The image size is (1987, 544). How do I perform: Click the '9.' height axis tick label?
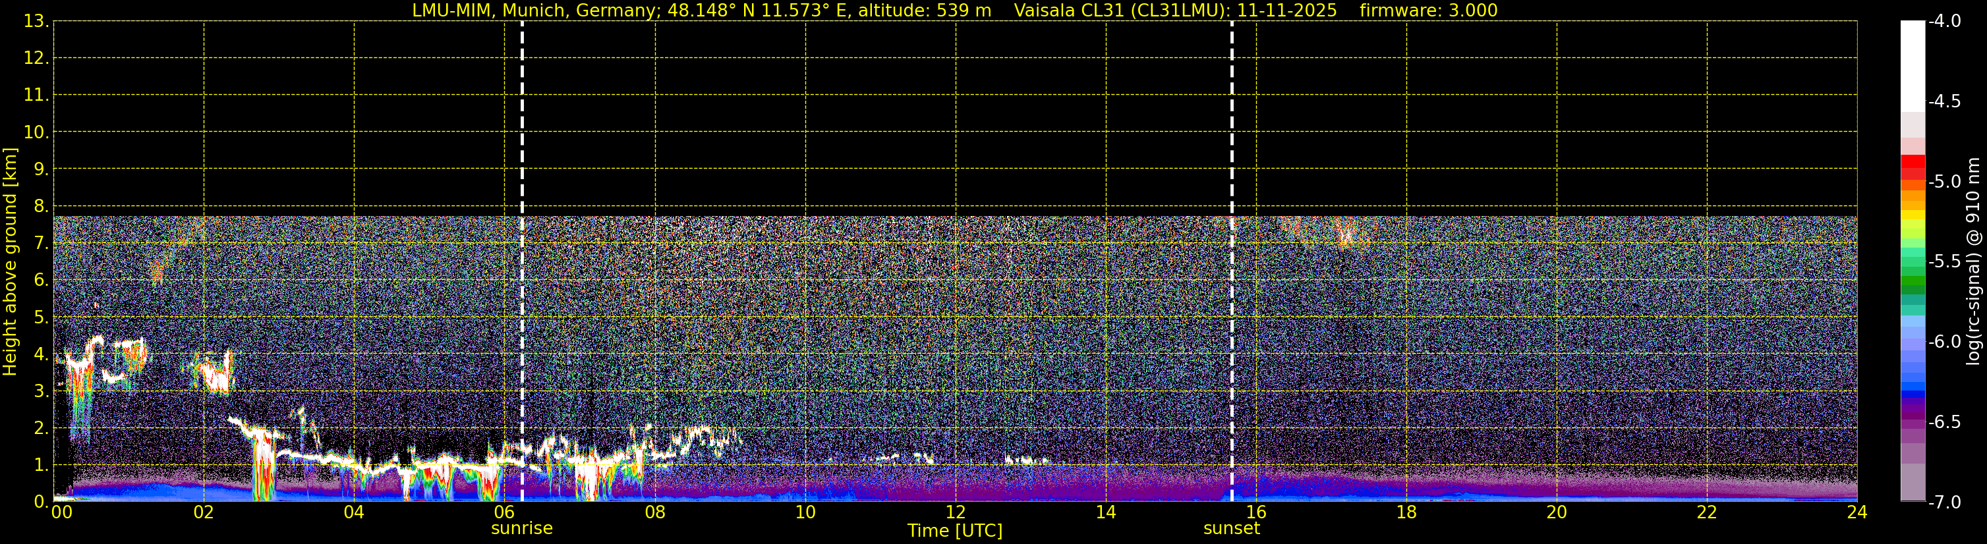[x=40, y=169]
